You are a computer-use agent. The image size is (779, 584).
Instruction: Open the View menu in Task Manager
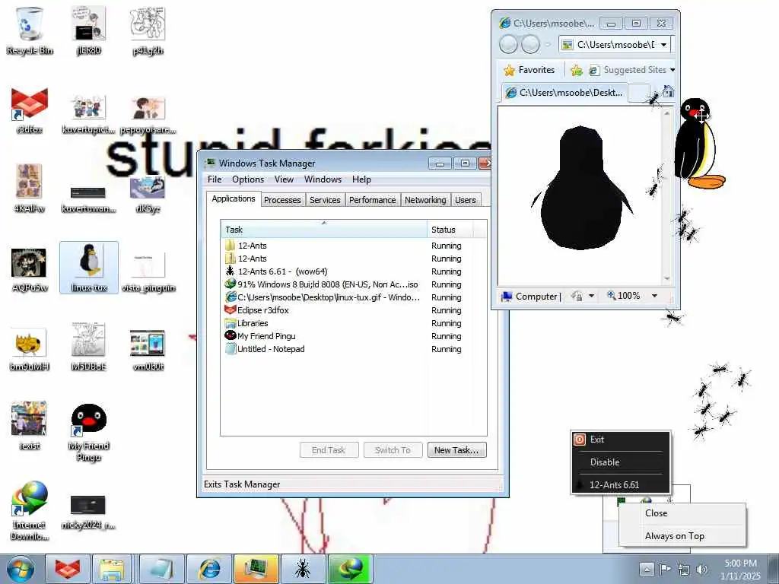(x=285, y=179)
